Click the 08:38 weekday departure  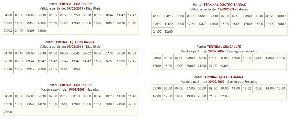tap(87, 15)
